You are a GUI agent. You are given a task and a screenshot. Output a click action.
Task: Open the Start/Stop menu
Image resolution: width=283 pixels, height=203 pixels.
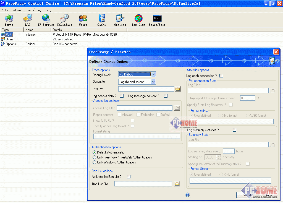tap(33, 10)
